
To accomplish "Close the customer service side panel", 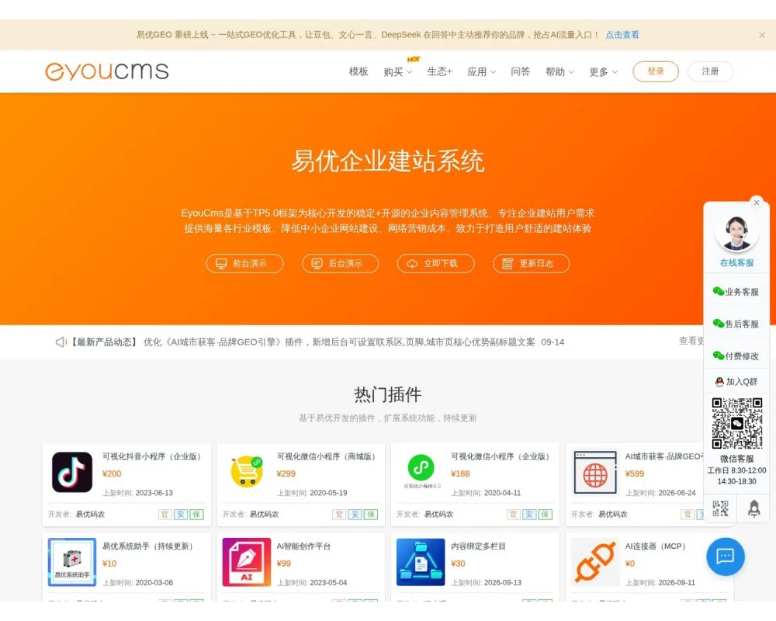I will tap(756, 202).
